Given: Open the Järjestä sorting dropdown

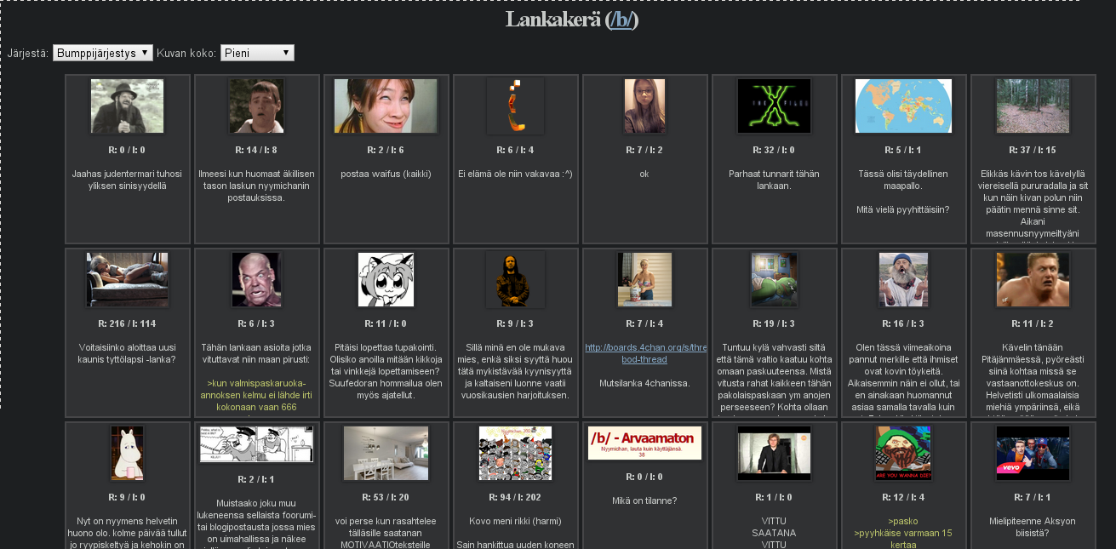Looking at the screenshot, I should pyautogui.click(x=103, y=53).
